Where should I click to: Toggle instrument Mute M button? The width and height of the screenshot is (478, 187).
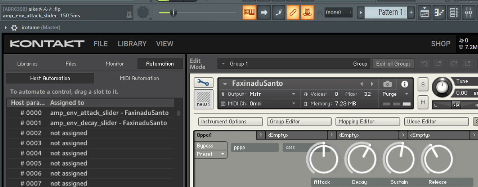click(423, 102)
